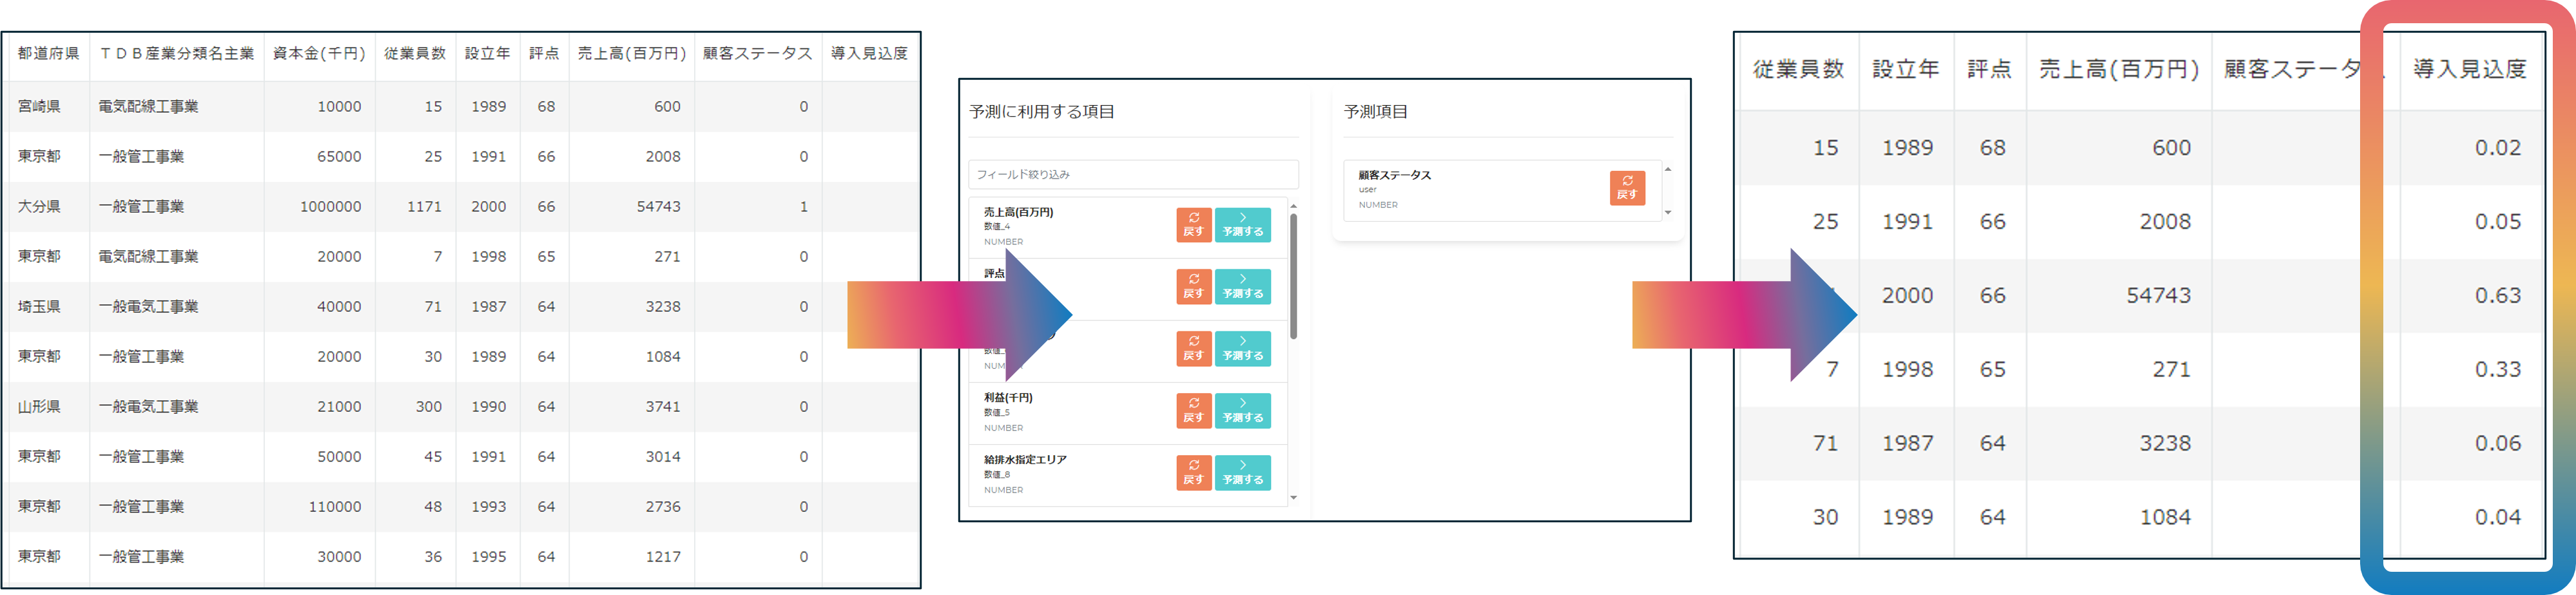The height and width of the screenshot is (595, 2576).
Task: Click the 1171 employee count cell
Action: coord(424,207)
